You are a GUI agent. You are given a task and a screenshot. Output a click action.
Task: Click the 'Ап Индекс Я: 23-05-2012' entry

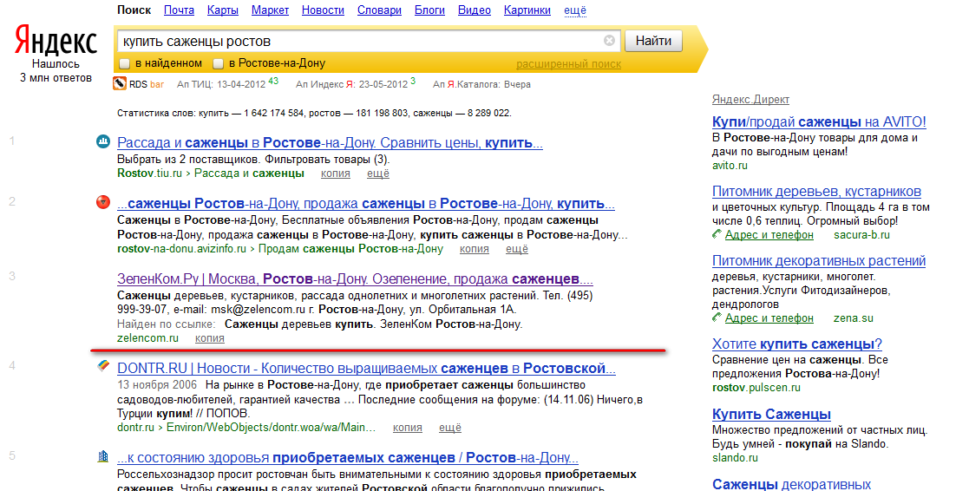pyautogui.click(x=356, y=83)
